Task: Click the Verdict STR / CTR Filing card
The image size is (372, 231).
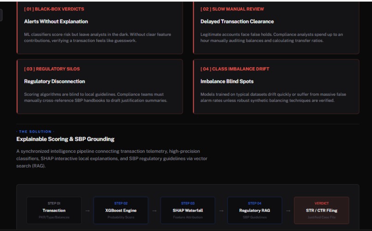Action: point(322,210)
